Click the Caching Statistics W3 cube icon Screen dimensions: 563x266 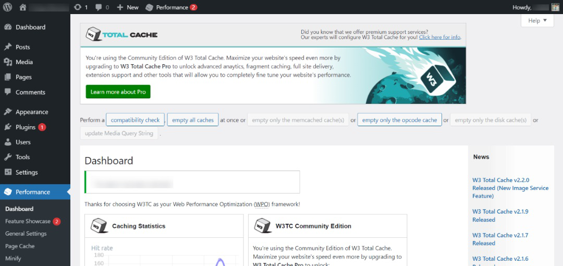point(100,226)
